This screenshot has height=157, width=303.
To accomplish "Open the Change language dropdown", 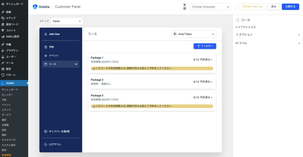I will pos(210,7).
